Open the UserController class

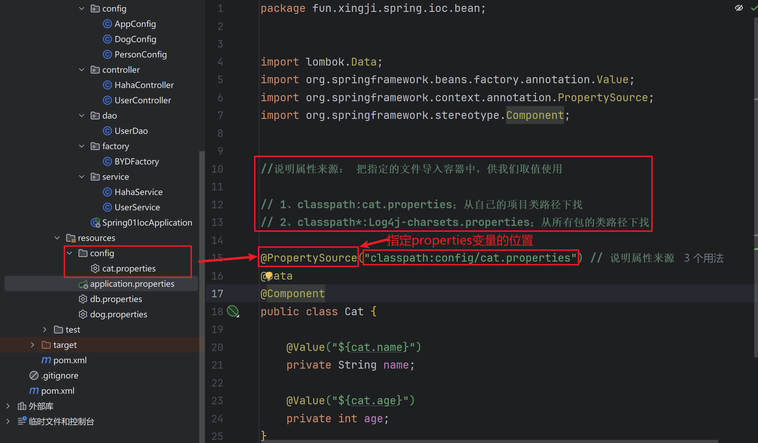(x=142, y=100)
